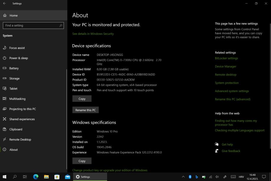Click the Give feedback link
The height and width of the screenshot is (181, 271).
231,151
